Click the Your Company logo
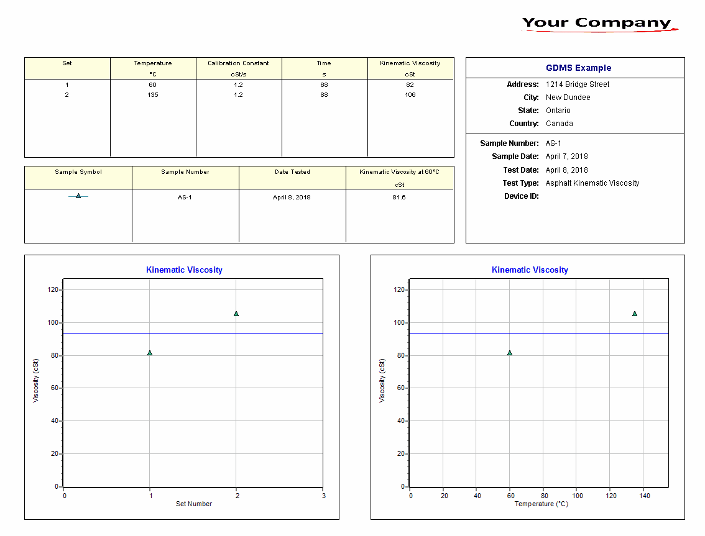 coord(597,24)
